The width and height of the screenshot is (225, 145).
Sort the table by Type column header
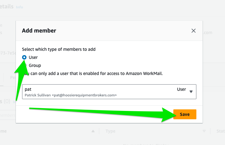coord(111,131)
